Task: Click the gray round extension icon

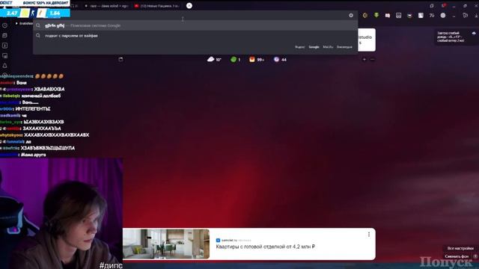Action: (443, 15)
